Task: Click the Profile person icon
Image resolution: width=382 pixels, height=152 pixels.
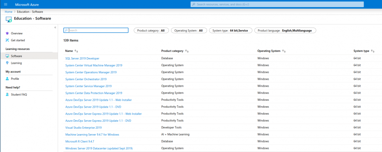Action: click(x=7, y=79)
